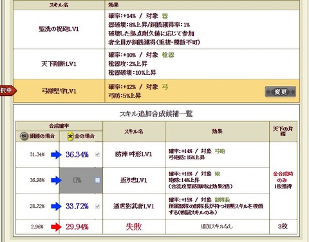Click the green 槍器 target label
309x242 pixels.
pos(168,55)
